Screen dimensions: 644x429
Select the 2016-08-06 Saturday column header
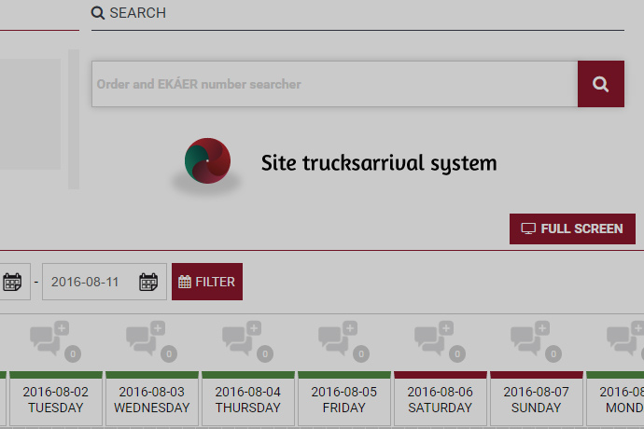440,400
